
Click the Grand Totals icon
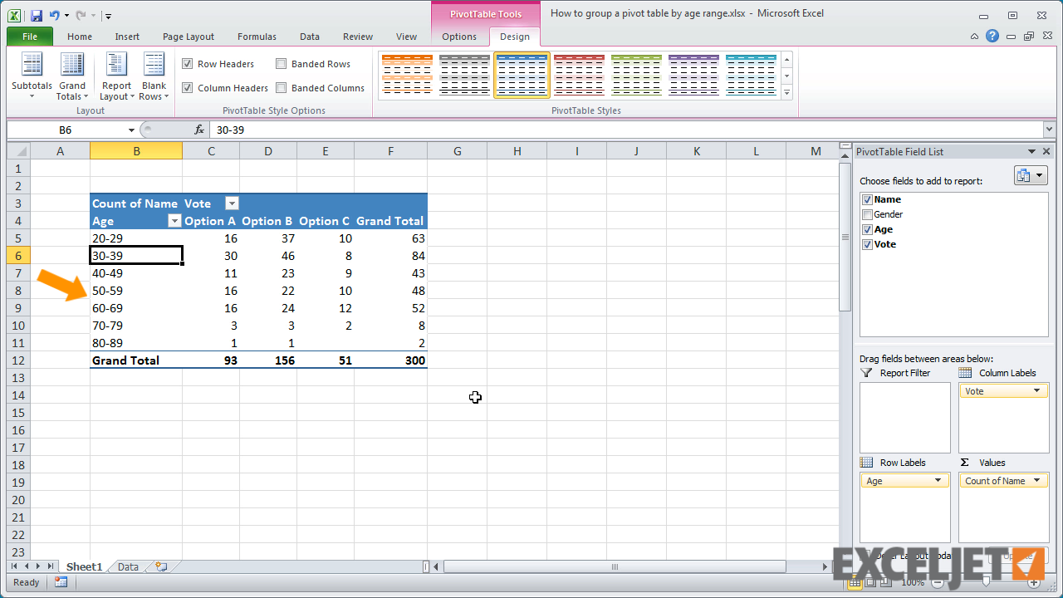pos(72,65)
